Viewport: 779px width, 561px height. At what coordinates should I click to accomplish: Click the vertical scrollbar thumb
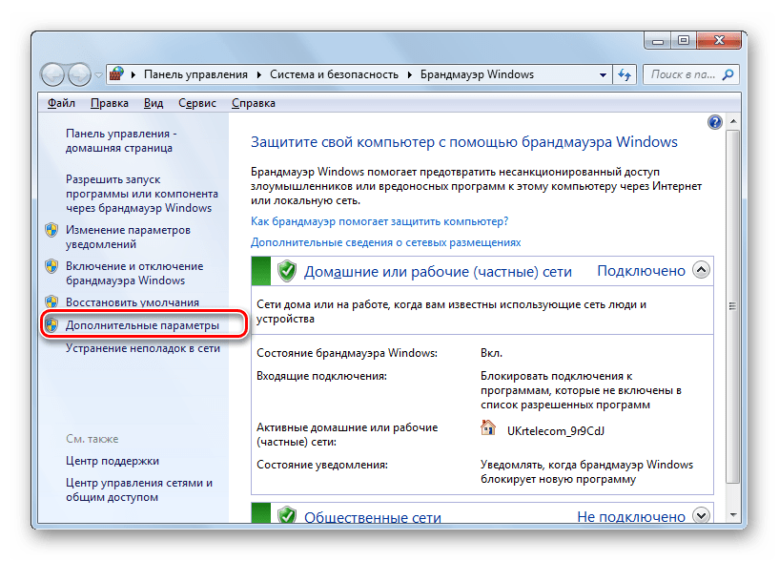tap(733, 306)
